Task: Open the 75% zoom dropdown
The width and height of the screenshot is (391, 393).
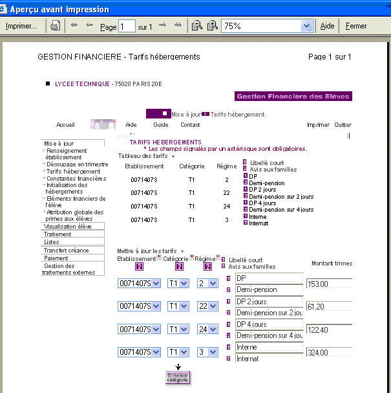Action: tap(307, 26)
